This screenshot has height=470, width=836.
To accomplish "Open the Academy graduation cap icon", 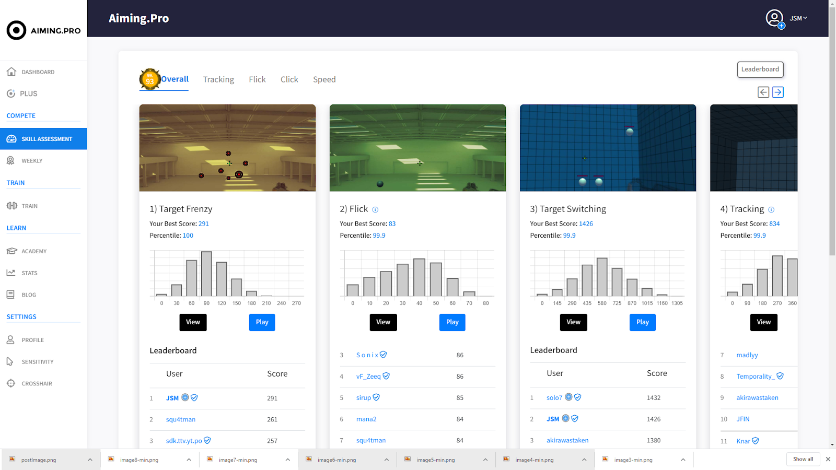I will pyautogui.click(x=11, y=251).
